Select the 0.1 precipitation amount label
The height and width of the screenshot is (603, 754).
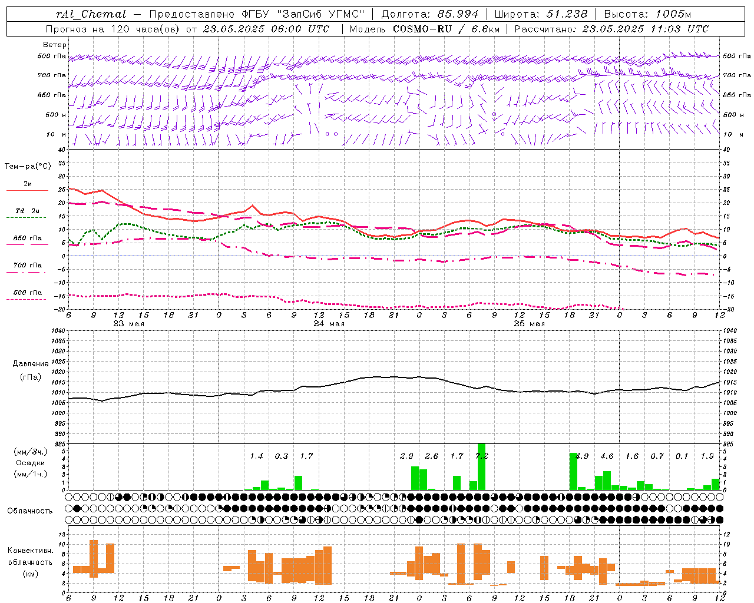pyautogui.click(x=682, y=456)
